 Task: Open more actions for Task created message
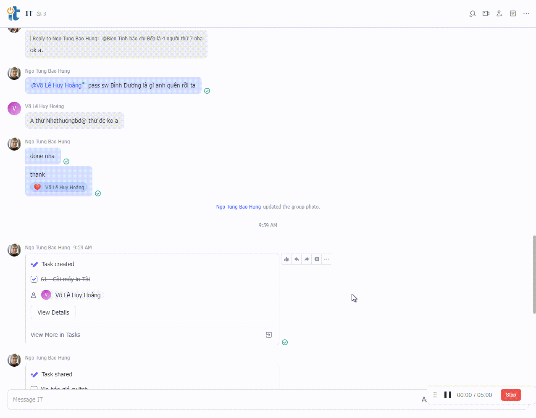(x=327, y=259)
